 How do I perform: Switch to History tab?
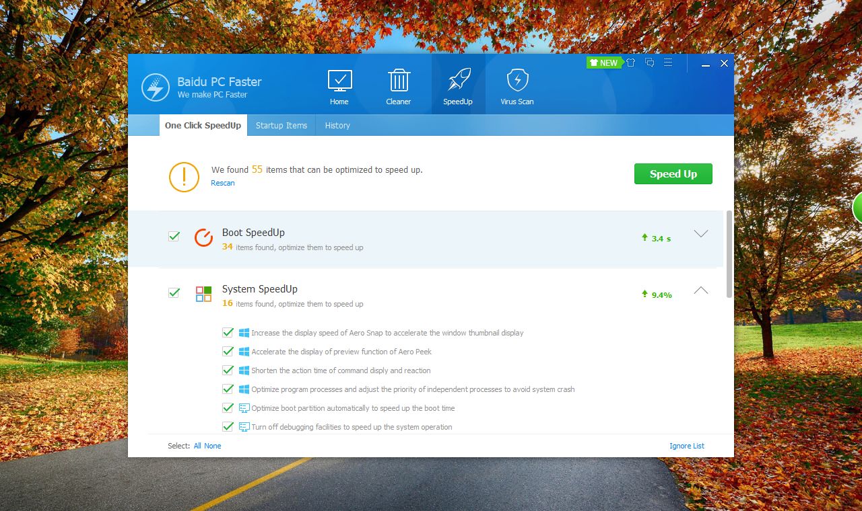pyautogui.click(x=337, y=125)
